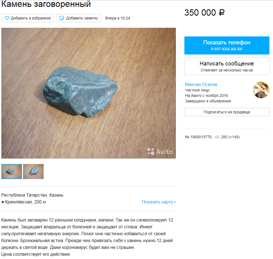Select the first stone thumbnail
The width and height of the screenshot is (273, 259).
pos(12,171)
